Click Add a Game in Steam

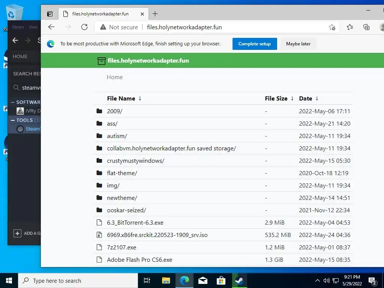[27, 233]
